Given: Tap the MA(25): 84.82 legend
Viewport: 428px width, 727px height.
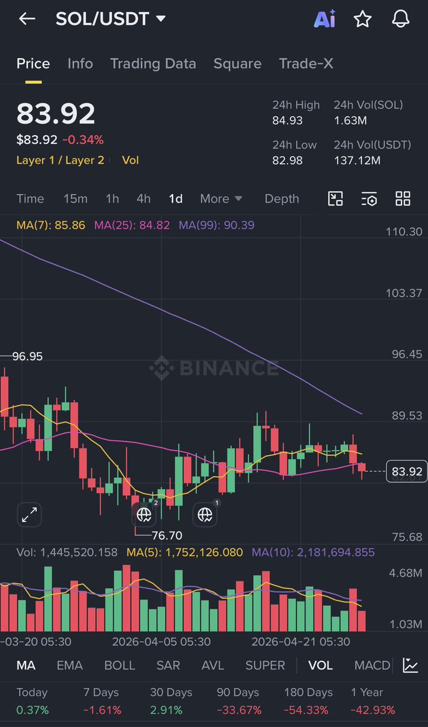Looking at the screenshot, I should tap(132, 226).
